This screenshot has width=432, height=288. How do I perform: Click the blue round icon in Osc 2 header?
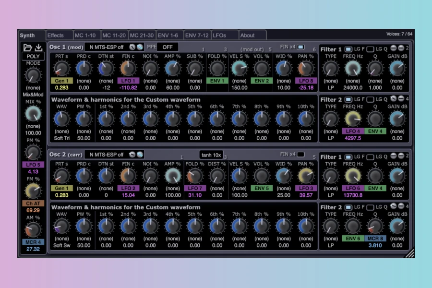(140, 155)
